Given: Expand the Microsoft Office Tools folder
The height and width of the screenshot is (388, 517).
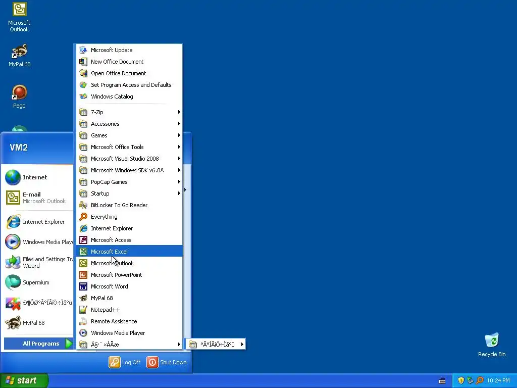Looking at the screenshot, I should click(x=129, y=147).
